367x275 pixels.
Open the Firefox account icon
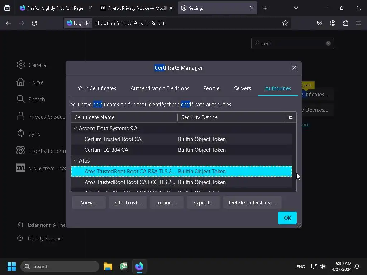[333, 23]
